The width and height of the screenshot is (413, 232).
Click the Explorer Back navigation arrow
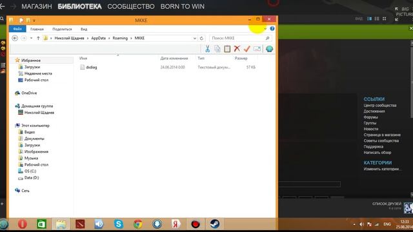point(15,38)
